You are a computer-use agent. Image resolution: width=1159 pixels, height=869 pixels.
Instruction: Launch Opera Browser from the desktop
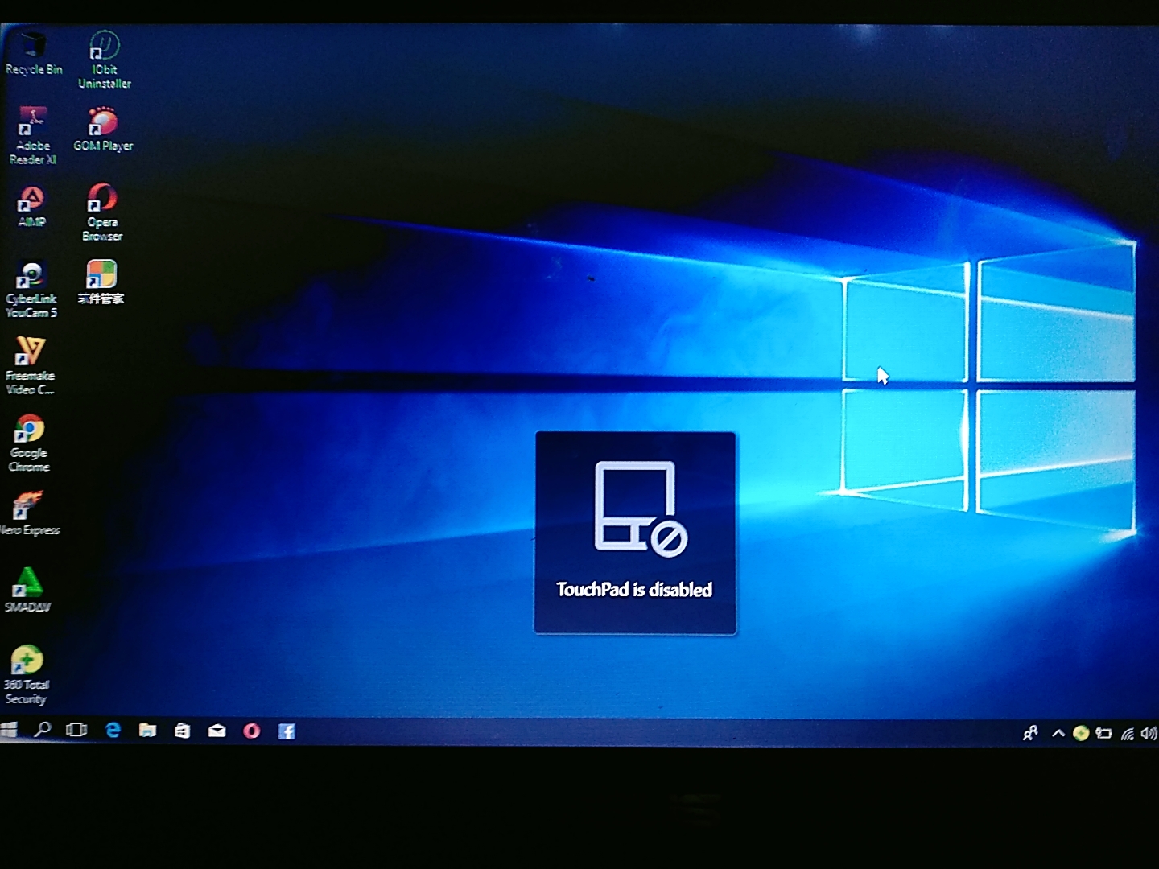pyautogui.click(x=102, y=197)
